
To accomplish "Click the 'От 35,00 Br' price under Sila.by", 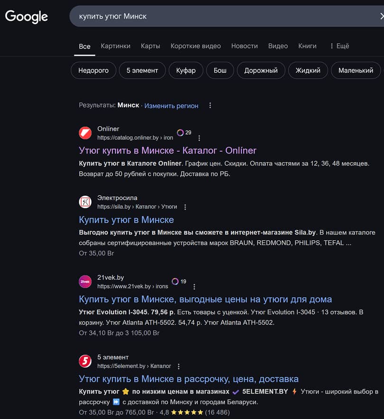I will click(x=96, y=253).
